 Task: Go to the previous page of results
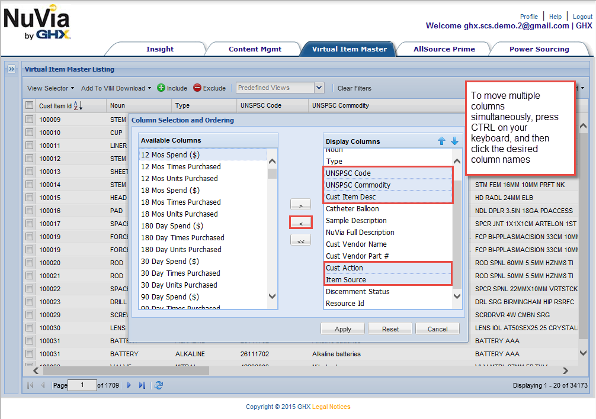[43, 385]
